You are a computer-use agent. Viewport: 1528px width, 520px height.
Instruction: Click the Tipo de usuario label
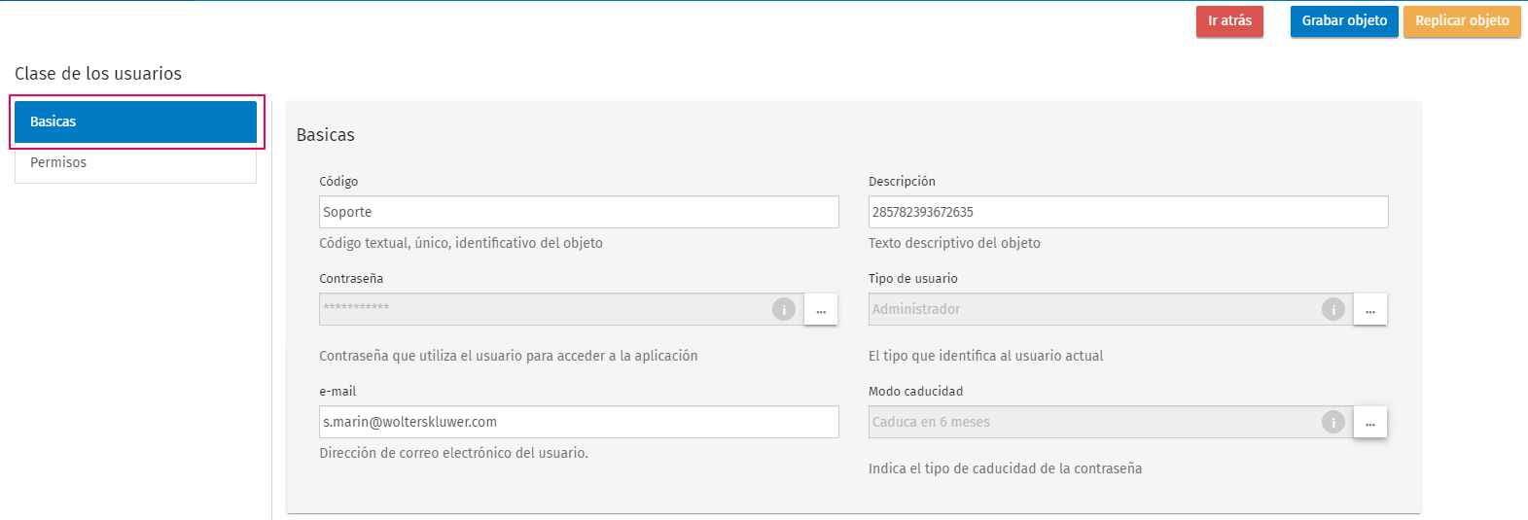(912, 279)
